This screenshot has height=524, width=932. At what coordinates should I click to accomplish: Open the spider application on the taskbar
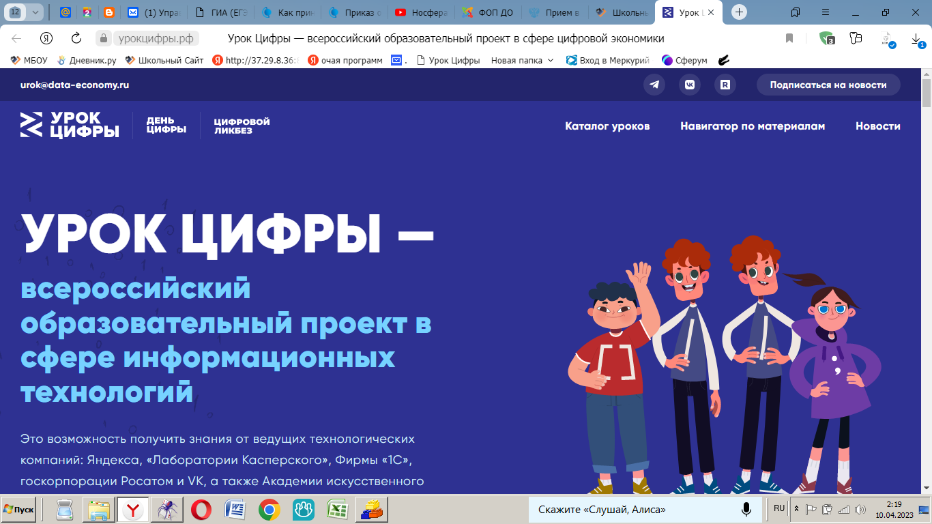point(166,509)
